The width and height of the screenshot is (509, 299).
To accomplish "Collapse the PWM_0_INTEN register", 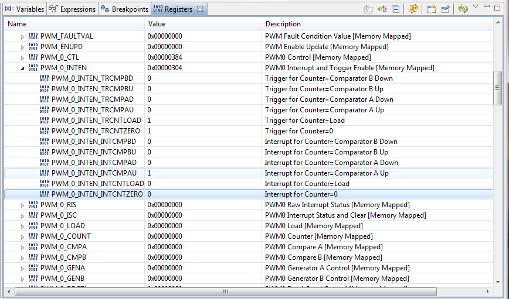I will click(22, 68).
